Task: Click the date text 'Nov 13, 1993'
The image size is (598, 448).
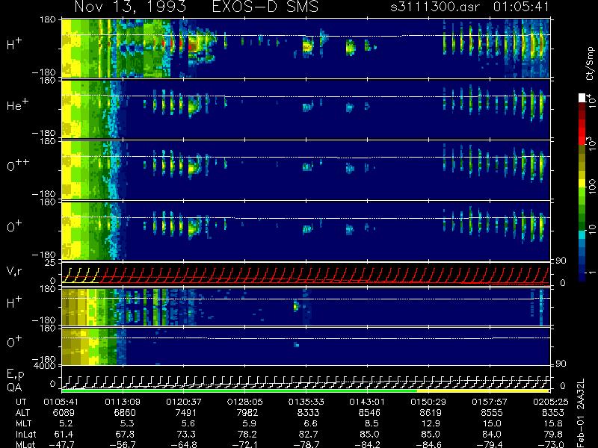Action: coord(130,7)
